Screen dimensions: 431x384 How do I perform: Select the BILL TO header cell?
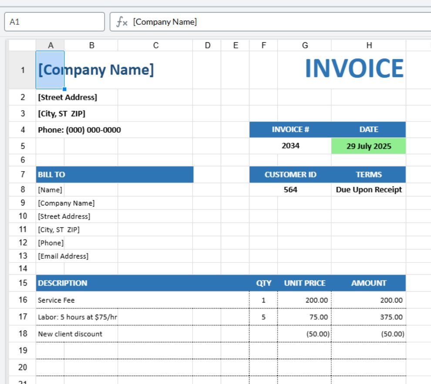coord(114,175)
